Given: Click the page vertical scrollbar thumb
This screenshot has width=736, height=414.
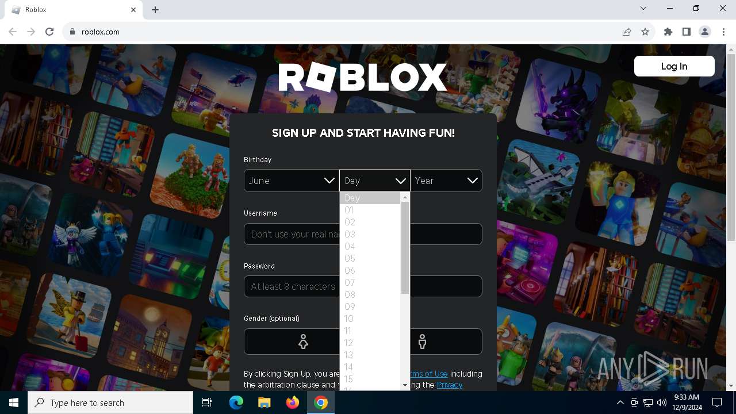Looking at the screenshot, I should coord(731,148).
